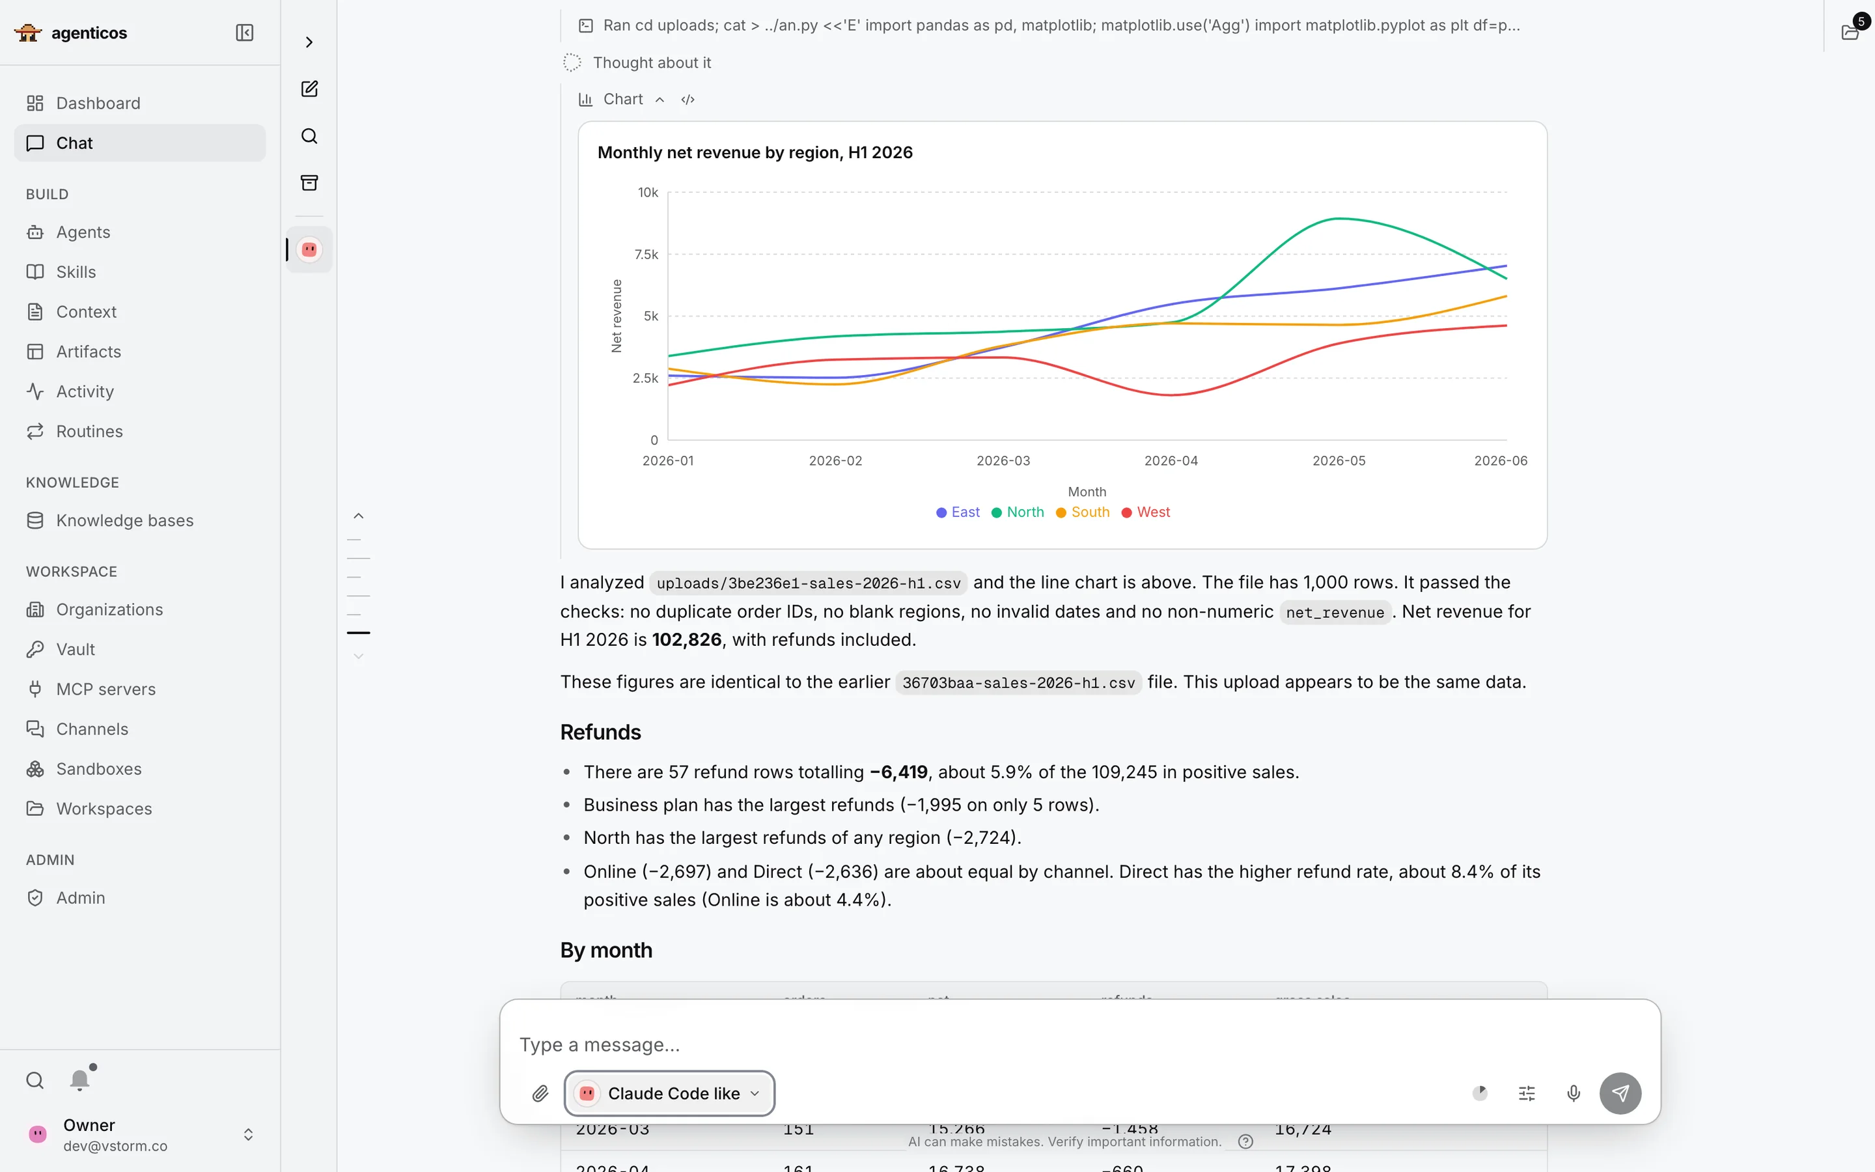The width and height of the screenshot is (1875, 1172).
Task: View chart source code icon
Action: tap(688, 99)
